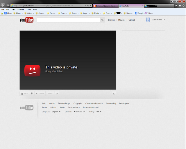Show video statistics chart icon
The image size is (186, 149).
click(x=114, y=94)
